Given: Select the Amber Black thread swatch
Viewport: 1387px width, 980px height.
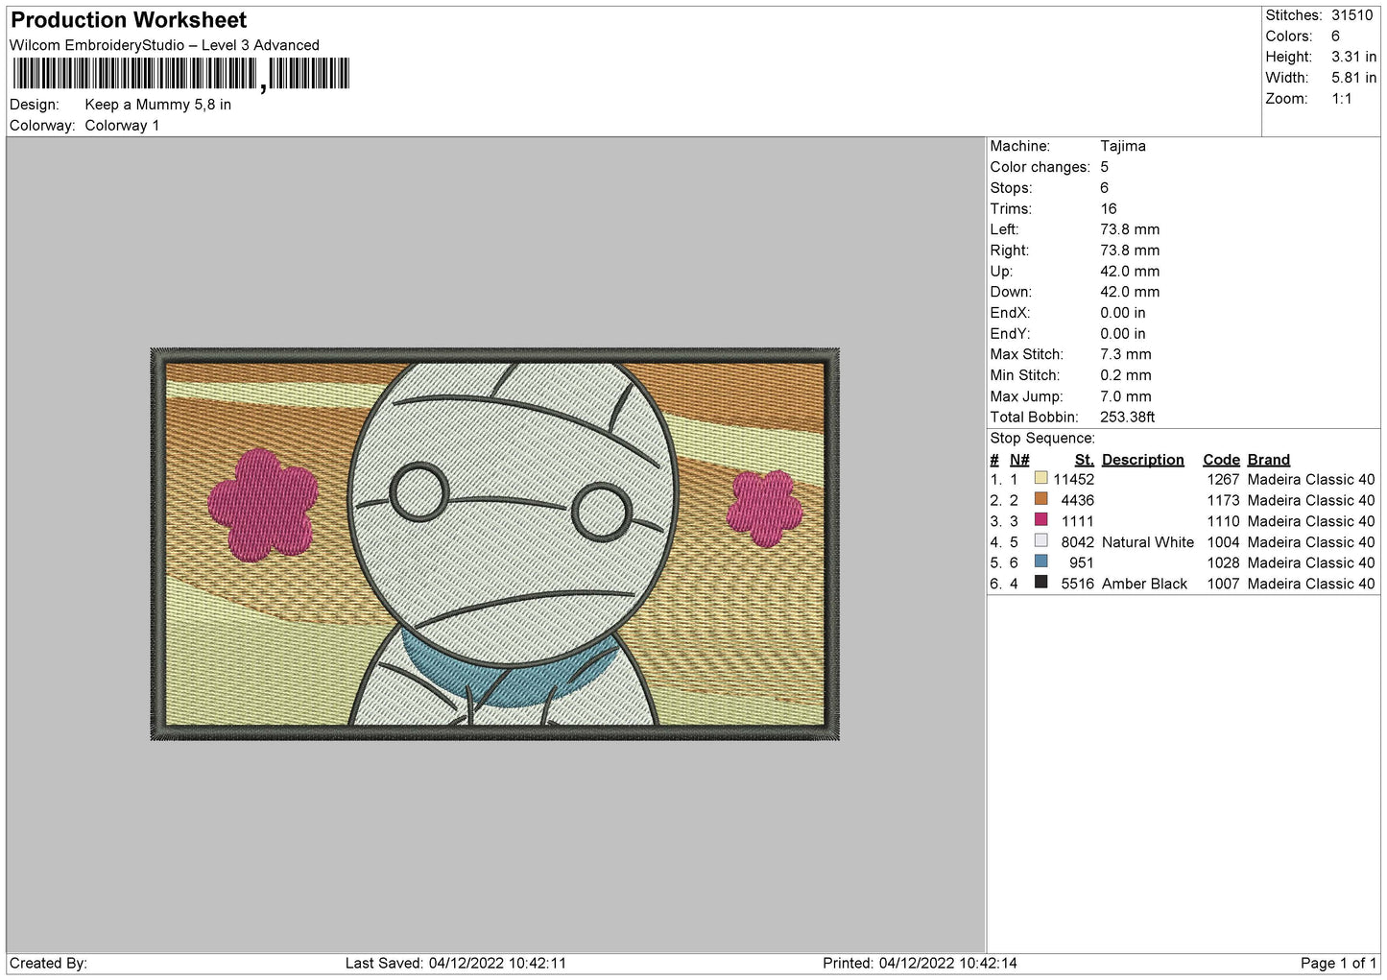Looking at the screenshot, I should tap(1040, 582).
